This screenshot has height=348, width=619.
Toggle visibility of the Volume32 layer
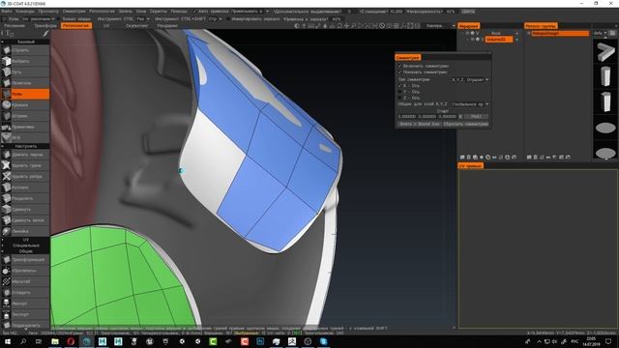pos(472,40)
